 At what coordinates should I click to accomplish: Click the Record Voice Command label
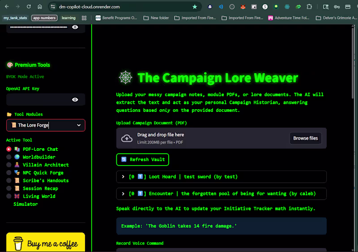140,243
